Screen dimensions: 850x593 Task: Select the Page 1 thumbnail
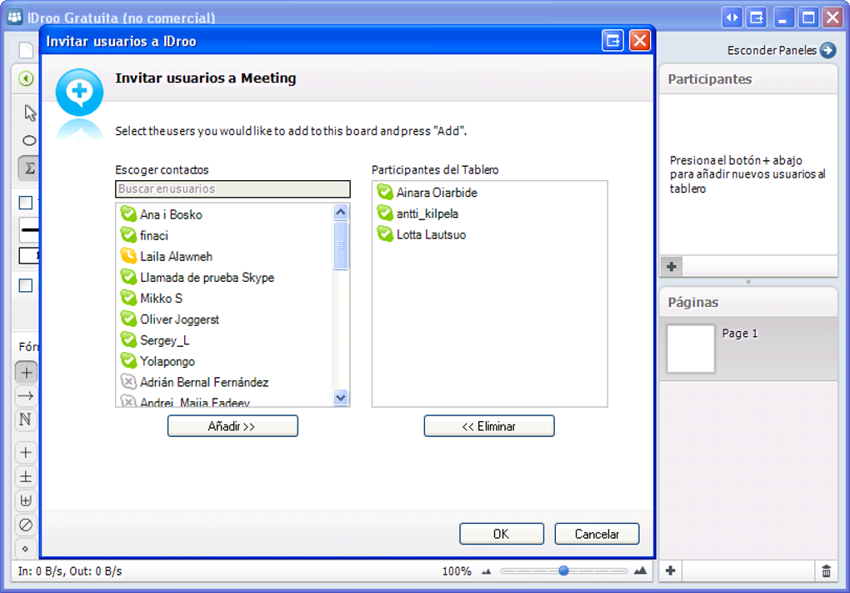(691, 349)
